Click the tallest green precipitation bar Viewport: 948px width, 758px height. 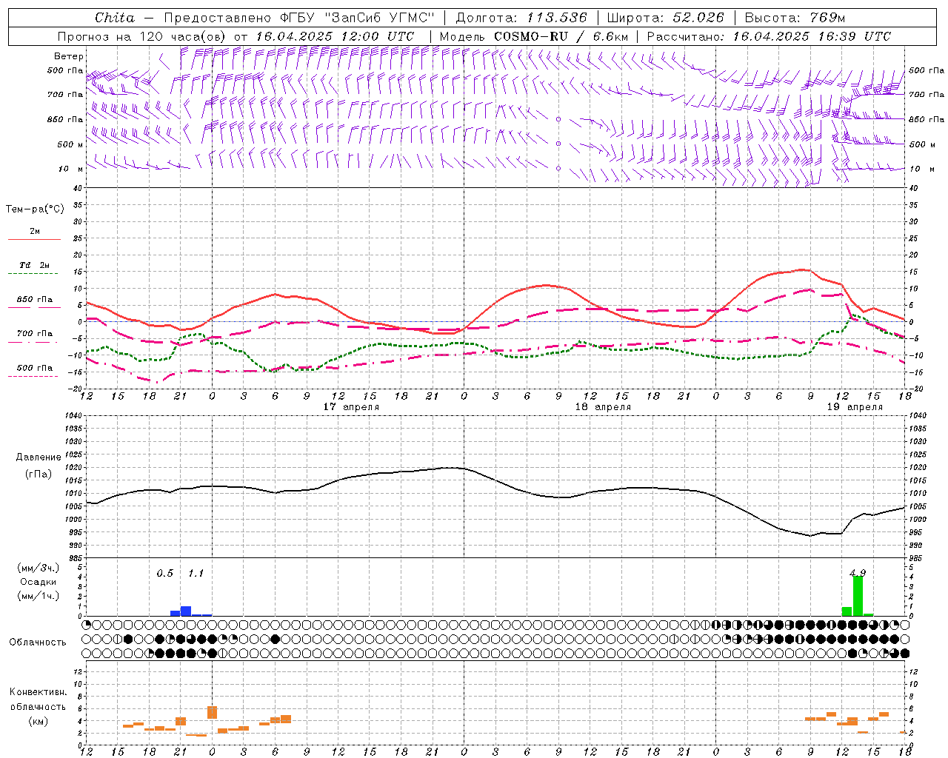(858, 596)
